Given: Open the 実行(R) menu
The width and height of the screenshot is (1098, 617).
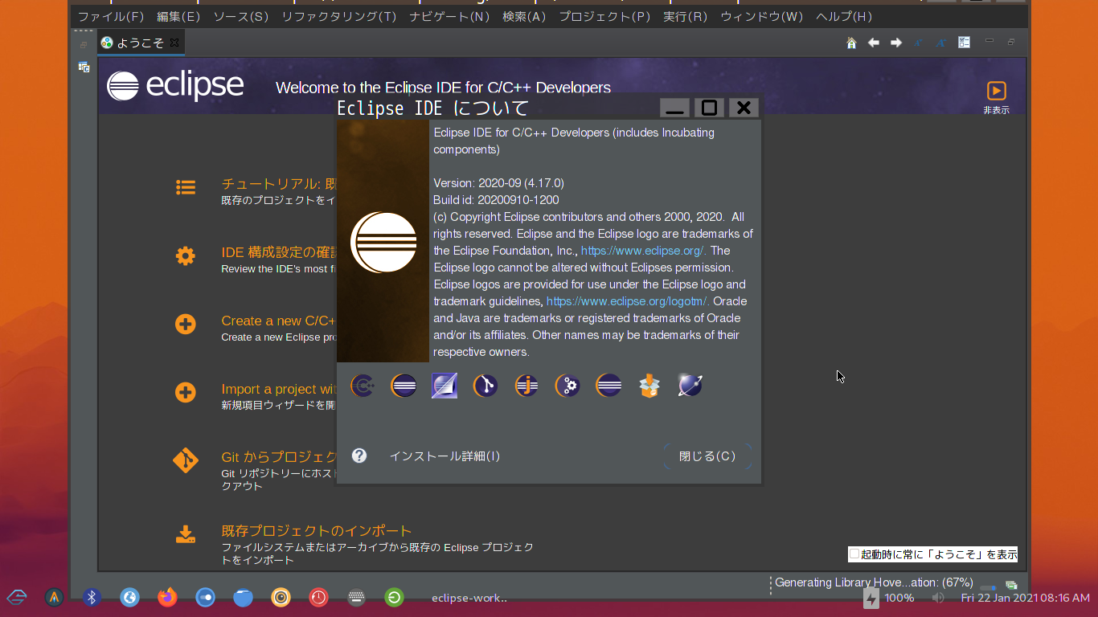Looking at the screenshot, I should pos(686,16).
